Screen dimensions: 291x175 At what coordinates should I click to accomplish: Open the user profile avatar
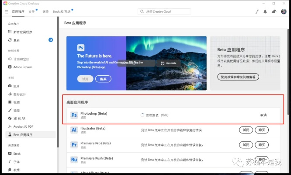pos(284,11)
